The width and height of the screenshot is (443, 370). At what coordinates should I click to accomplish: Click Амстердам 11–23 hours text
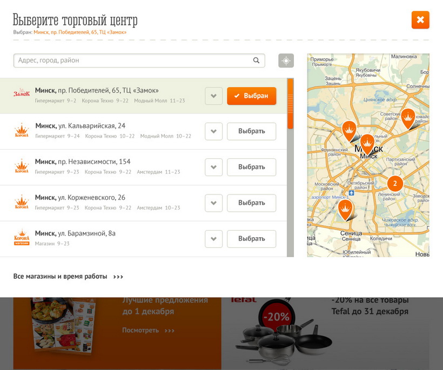pos(158,172)
